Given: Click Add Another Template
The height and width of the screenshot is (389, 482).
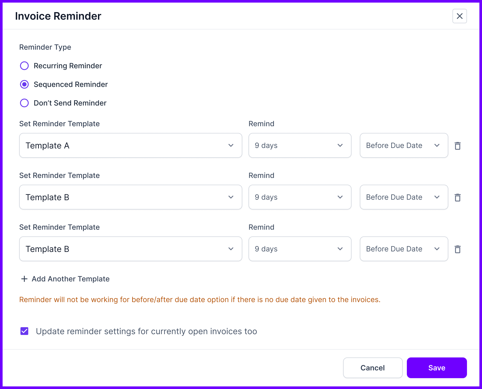Looking at the screenshot, I should point(70,279).
